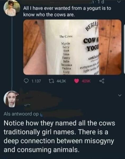The width and height of the screenshot is (125, 159).
Task: Click the thread line connecting the tweets
Action: point(12,54)
